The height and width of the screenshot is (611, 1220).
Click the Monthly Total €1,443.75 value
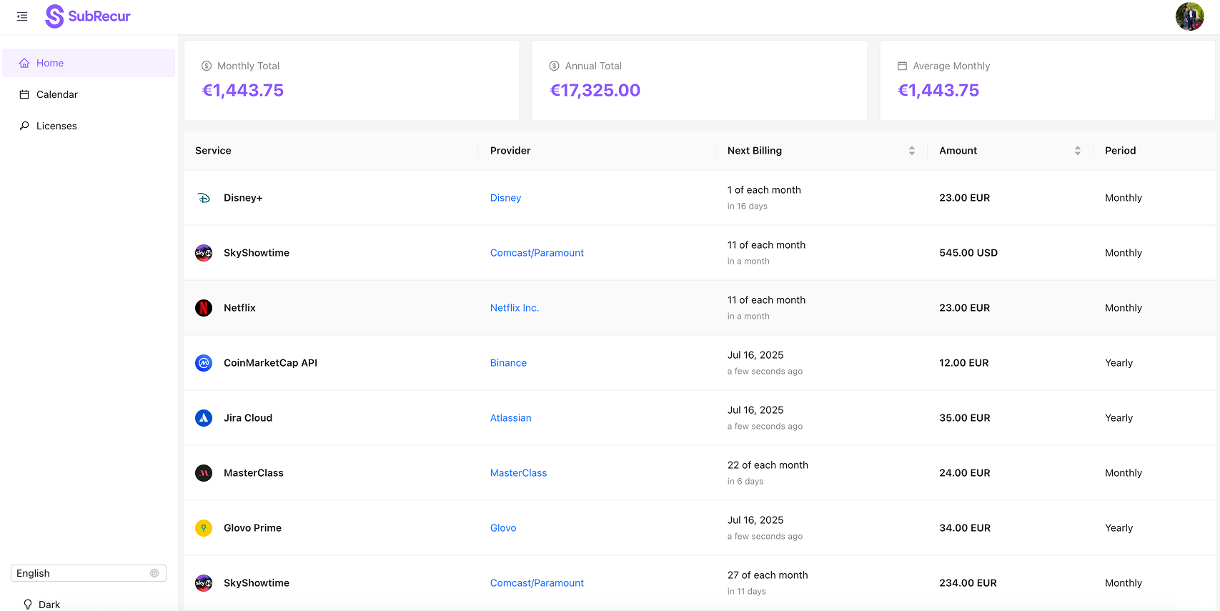click(243, 90)
